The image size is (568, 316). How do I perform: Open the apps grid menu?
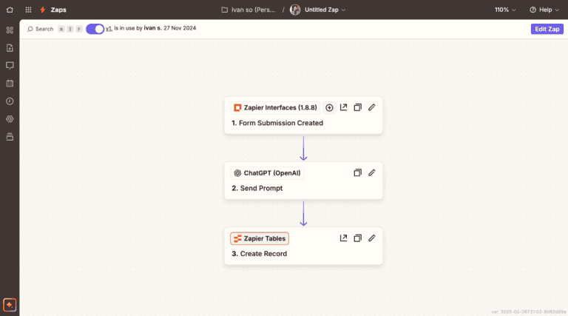point(28,10)
